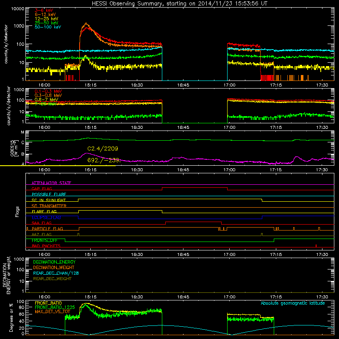Select the REAR_DEC_WEIGHT legend label
Viewport: 339px width, 339px height.
tap(52, 279)
